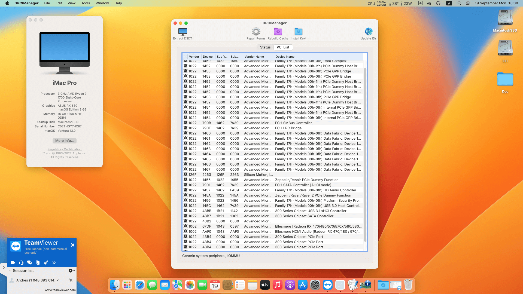The width and height of the screenshot is (523, 294).
Task: Open TeamViewer chat bubbles icon
Action: [29, 263]
